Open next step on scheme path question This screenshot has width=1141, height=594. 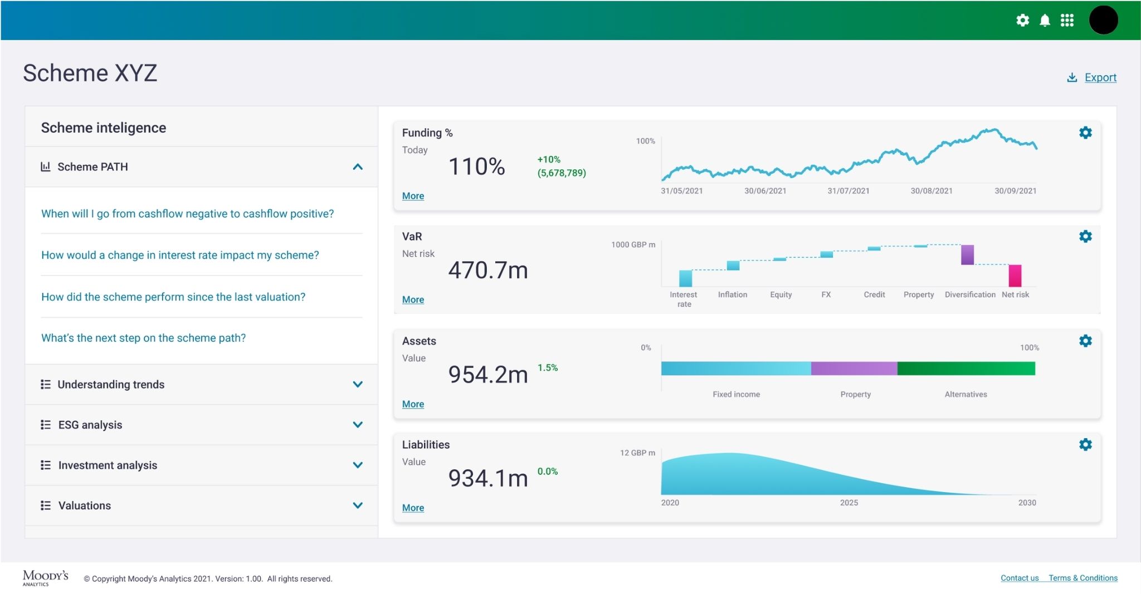pyautogui.click(x=143, y=338)
